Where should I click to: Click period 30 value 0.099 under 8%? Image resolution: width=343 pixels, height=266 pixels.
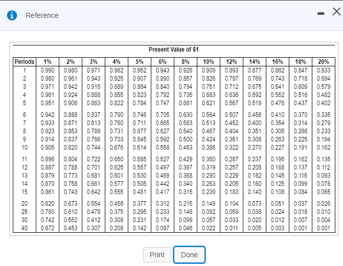[x=186, y=220]
